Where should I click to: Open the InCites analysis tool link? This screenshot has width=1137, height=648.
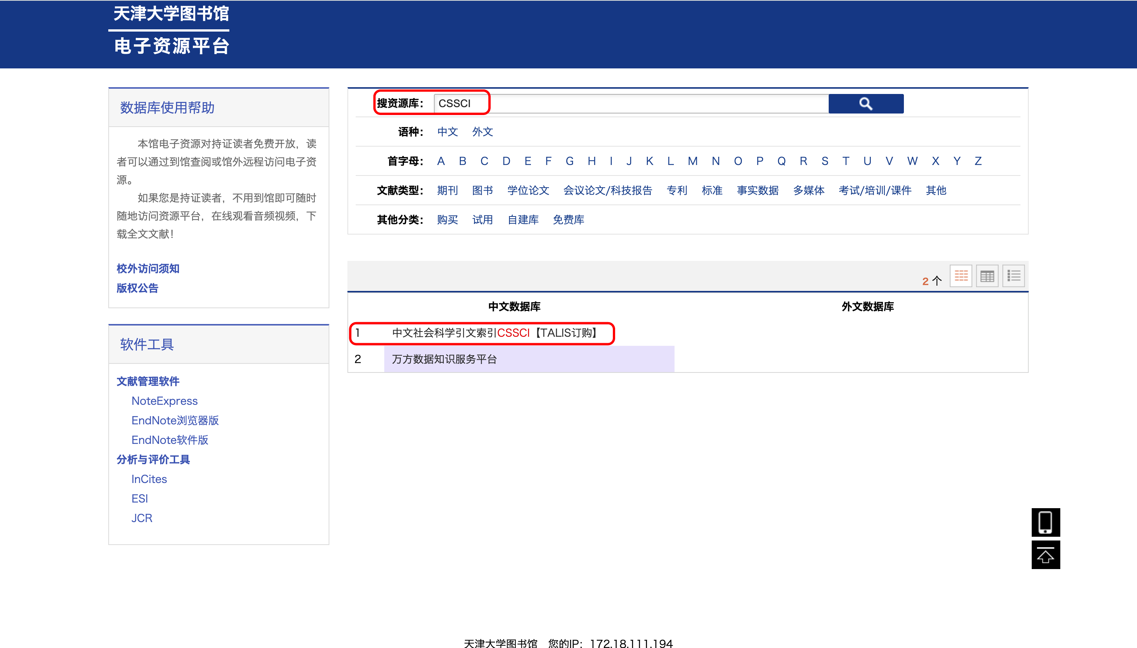149,479
